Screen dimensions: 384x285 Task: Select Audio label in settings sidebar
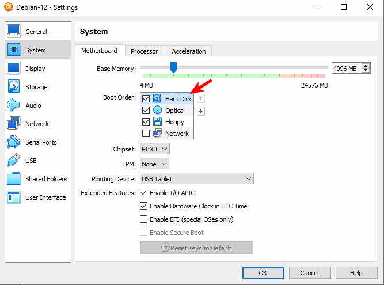tap(33, 105)
